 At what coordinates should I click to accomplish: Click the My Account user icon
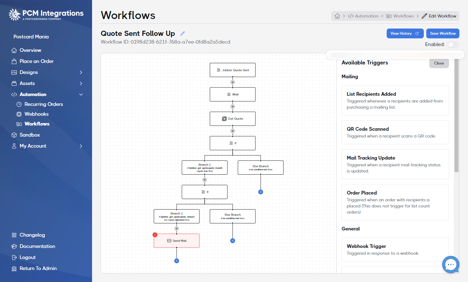tap(14, 146)
